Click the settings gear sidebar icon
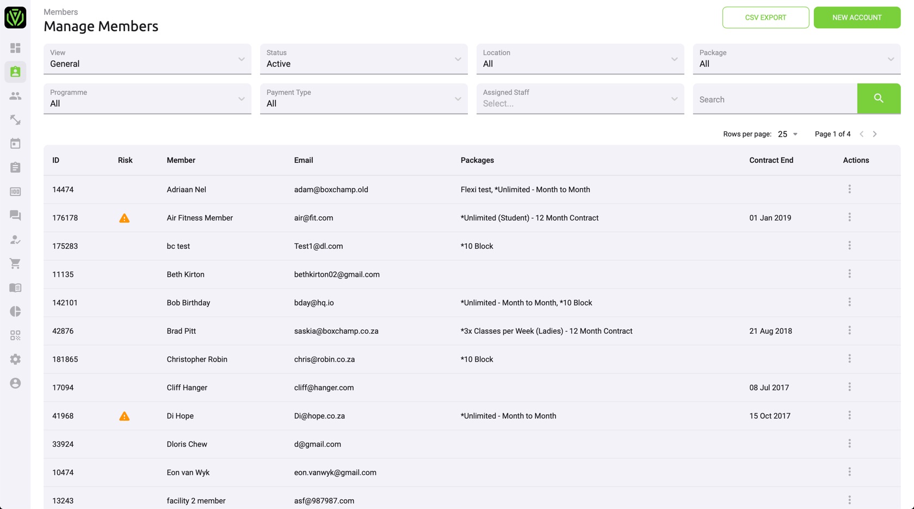 (15, 359)
